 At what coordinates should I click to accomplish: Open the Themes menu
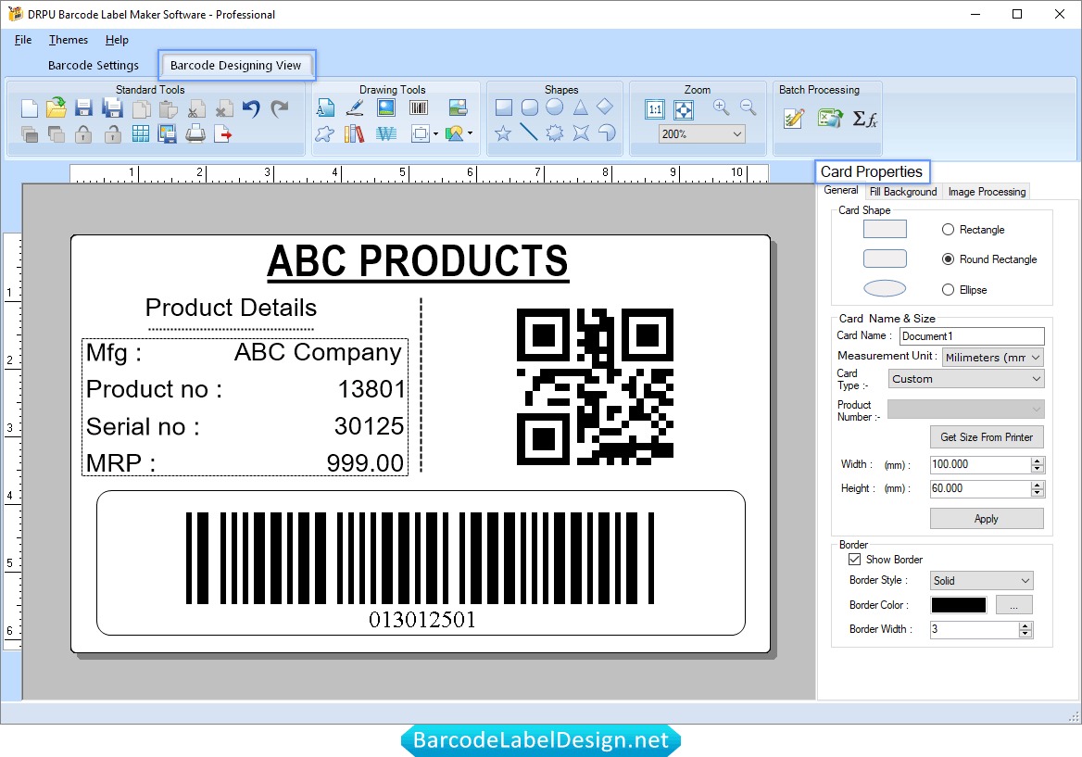click(x=69, y=40)
